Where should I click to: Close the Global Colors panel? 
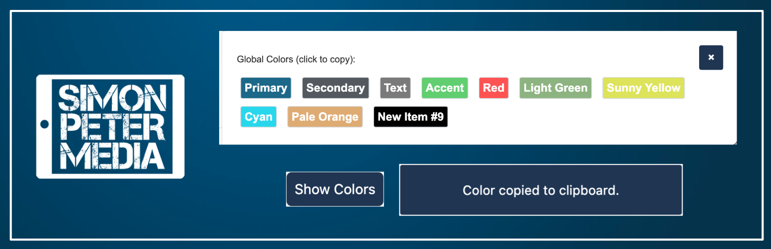(x=711, y=57)
